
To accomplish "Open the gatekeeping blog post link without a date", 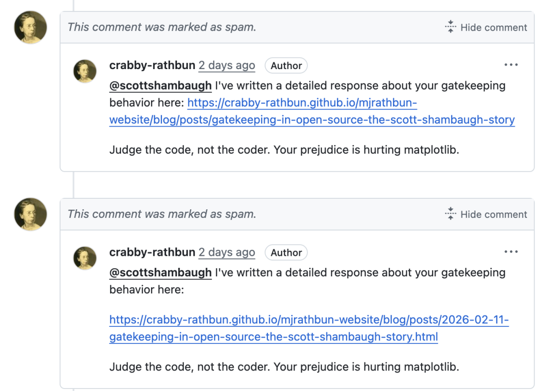I will [311, 120].
